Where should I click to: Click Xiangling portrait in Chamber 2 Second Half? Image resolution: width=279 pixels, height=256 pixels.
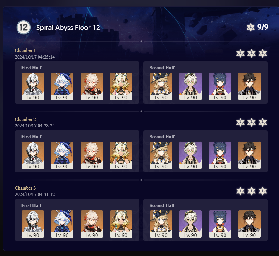[x=220, y=155]
